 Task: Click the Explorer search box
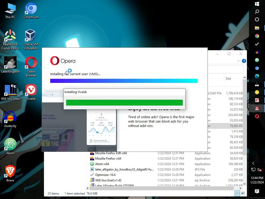click(226, 69)
